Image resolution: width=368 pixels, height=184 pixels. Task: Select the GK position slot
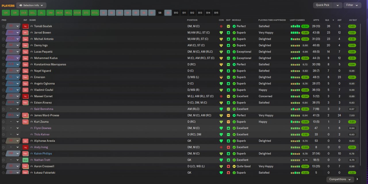[6, 13]
